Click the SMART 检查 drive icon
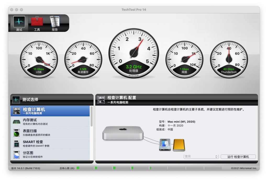This screenshot has width=268, height=181. pos(16,144)
